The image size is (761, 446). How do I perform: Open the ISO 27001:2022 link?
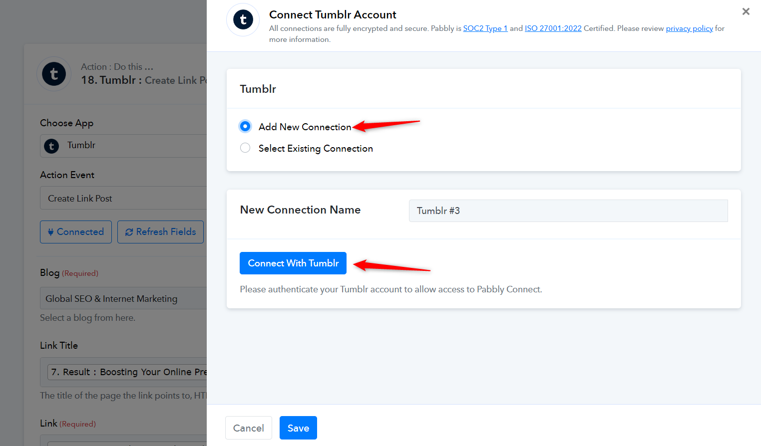(x=553, y=28)
